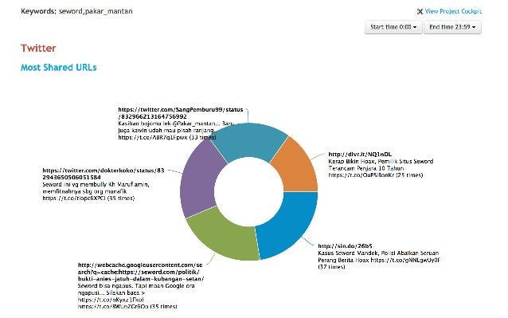Click the View Project Cockpit tools icon
Image resolution: width=508 pixels, height=318 pixels.
click(x=420, y=11)
